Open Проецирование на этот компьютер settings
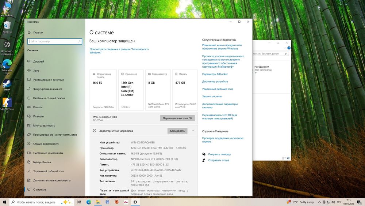The width and height of the screenshot is (365, 206). coord(55,135)
